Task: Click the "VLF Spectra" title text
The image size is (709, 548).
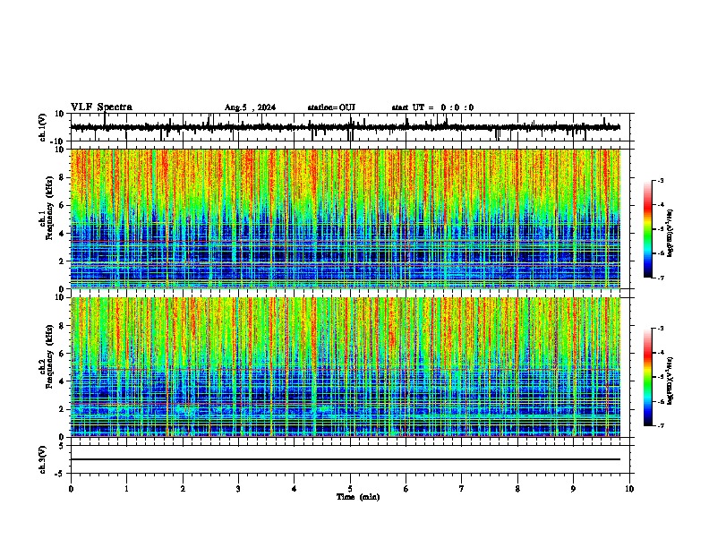Action: coord(101,107)
